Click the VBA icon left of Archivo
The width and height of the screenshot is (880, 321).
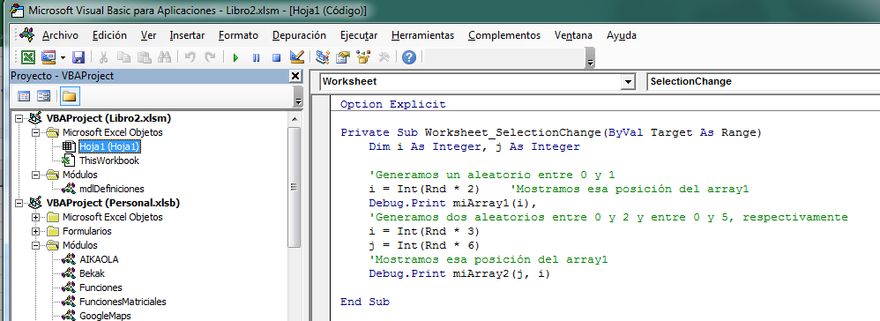pyautogui.click(x=26, y=34)
